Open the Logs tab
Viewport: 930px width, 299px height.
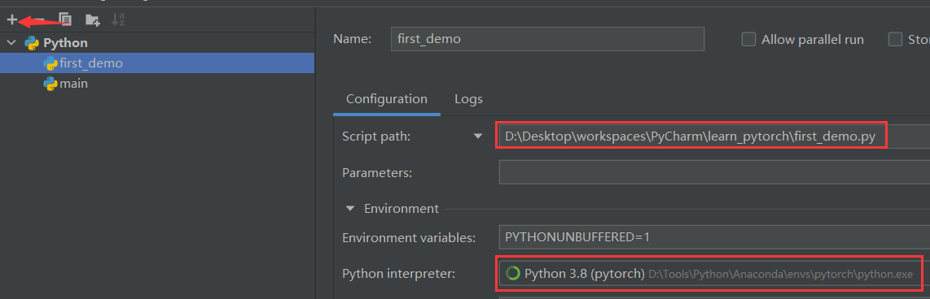pyautogui.click(x=468, y=99)
